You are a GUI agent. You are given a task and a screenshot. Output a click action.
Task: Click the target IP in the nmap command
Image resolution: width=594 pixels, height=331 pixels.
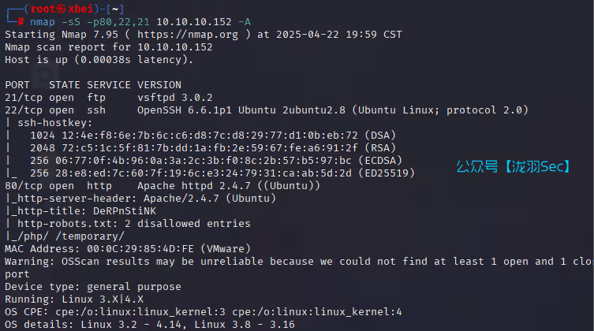point(189,22)
